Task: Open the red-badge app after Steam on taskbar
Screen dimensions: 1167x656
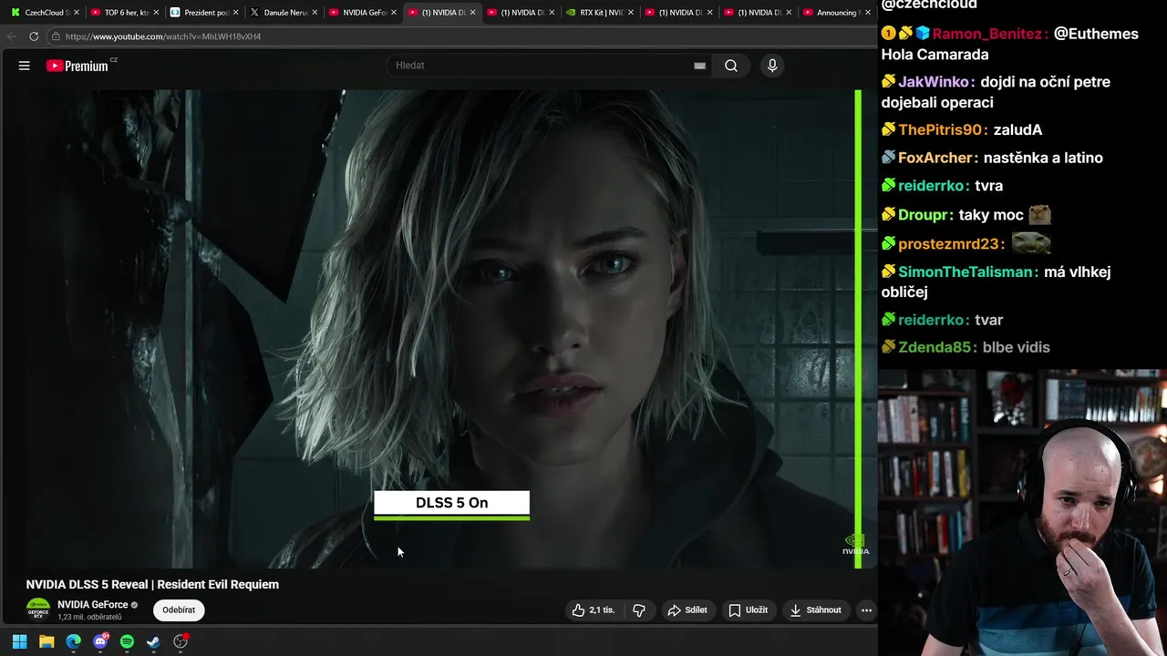Action: click(181, 641)
